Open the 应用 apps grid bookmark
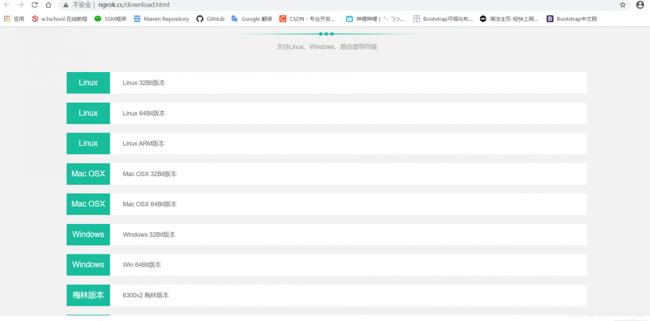The image size is (650, 321). pyautogui.click(x=14, y=19)
